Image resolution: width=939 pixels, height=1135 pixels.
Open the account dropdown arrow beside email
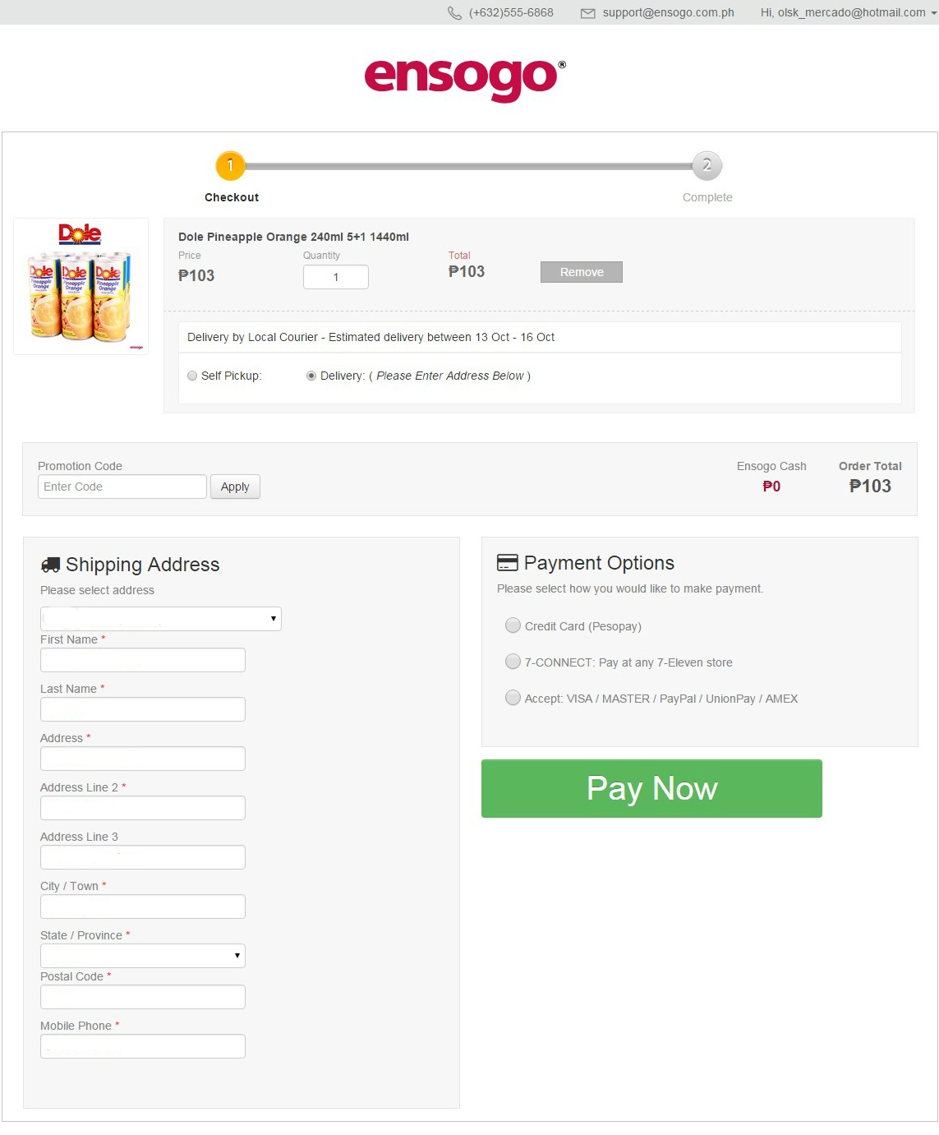click(x=933, y=13)
